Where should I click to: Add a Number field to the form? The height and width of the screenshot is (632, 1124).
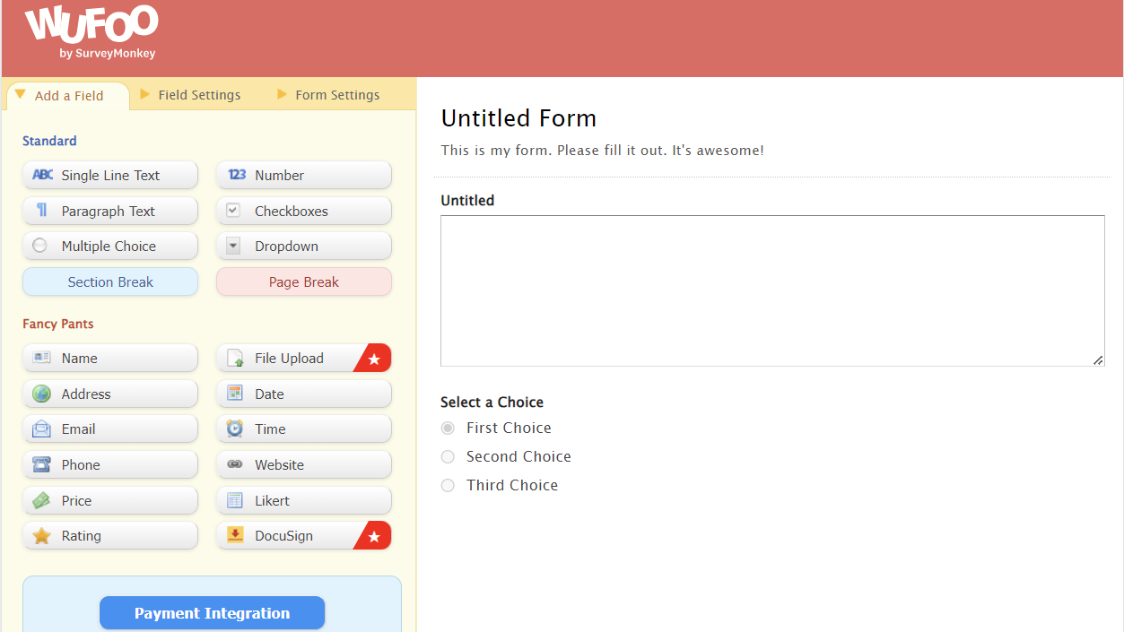[303, 175]
